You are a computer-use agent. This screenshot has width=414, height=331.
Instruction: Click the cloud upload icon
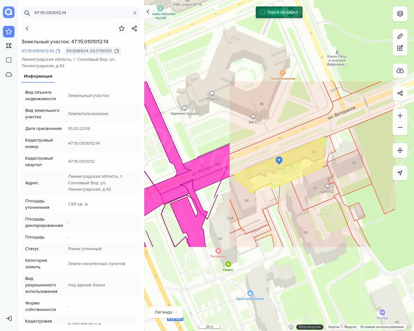click(400, 71)
